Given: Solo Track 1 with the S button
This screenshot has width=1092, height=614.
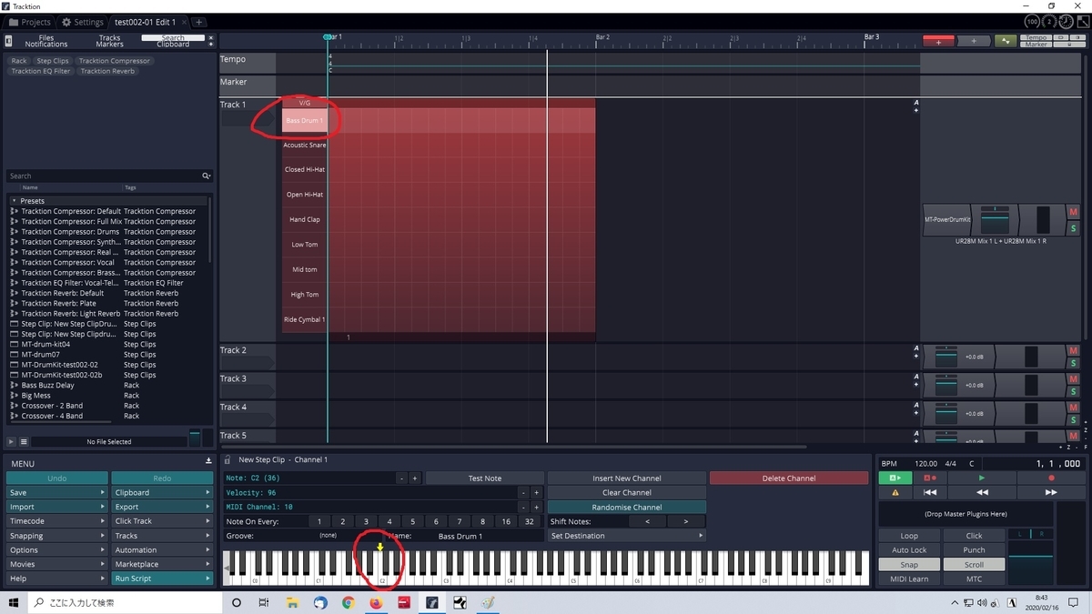Looking at the screenshot, I should pos(1074,227).
